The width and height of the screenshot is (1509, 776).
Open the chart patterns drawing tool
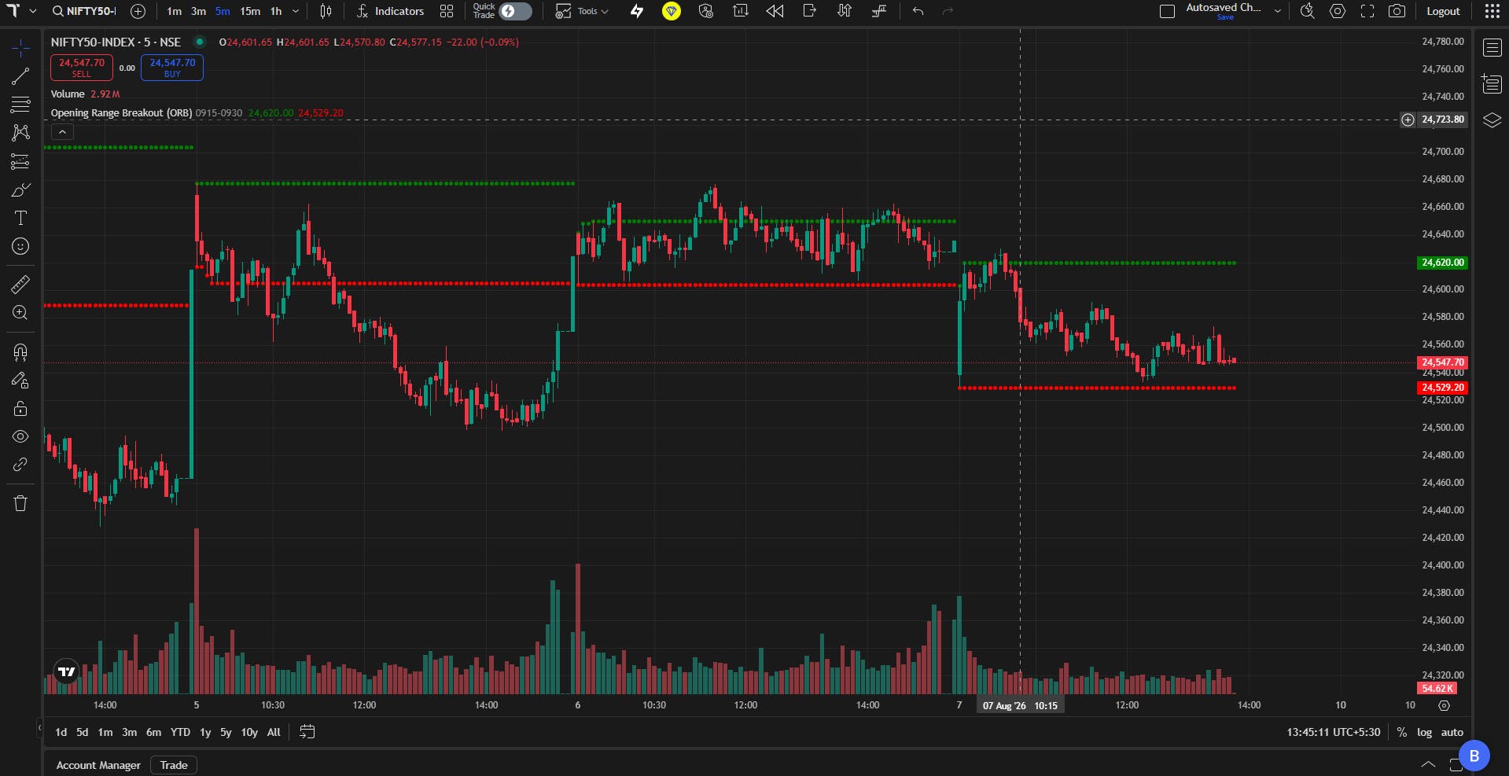click(x=20, y=133)
